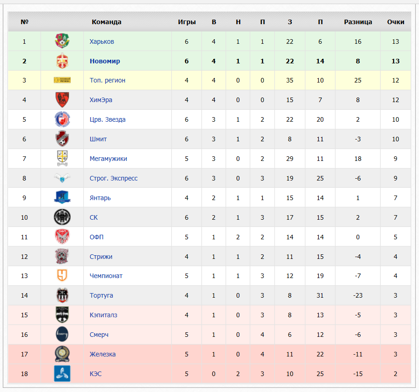
Task: Follow the Мегамужики team link
Action: [x=108, y=159]
